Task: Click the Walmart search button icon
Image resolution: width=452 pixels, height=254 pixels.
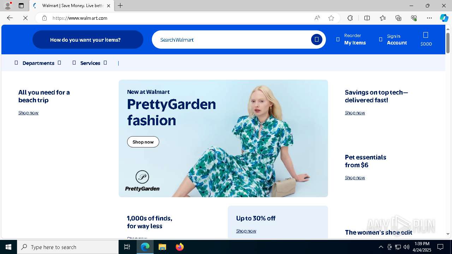Action: click(317, 40)
